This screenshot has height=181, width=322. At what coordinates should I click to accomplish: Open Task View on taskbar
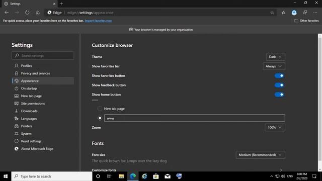click(109, 176)
